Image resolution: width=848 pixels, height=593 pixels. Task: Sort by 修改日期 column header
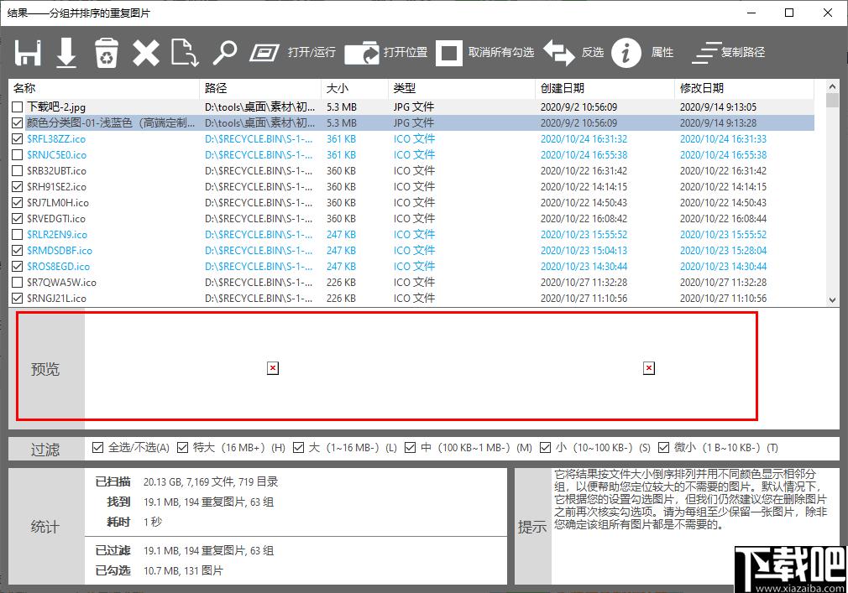click(x=744, y=88)
